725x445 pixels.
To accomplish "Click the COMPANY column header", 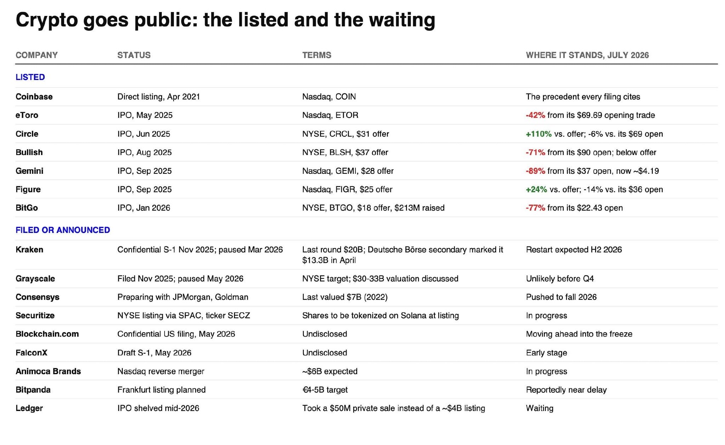I will tap(36, 55).
